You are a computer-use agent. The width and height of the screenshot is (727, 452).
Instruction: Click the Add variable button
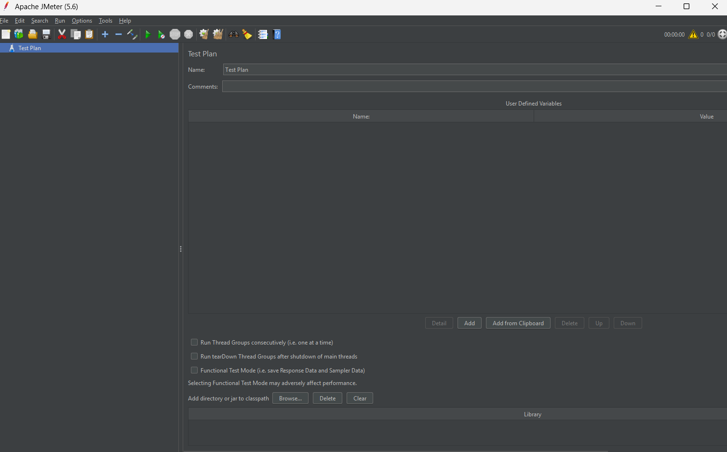[470, 323]
